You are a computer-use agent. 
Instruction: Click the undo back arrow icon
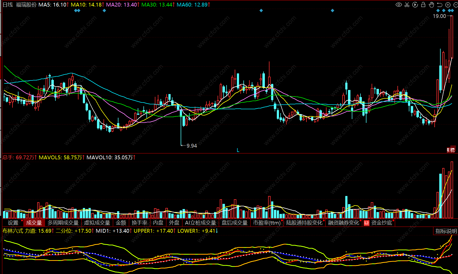tap(440, 5)
